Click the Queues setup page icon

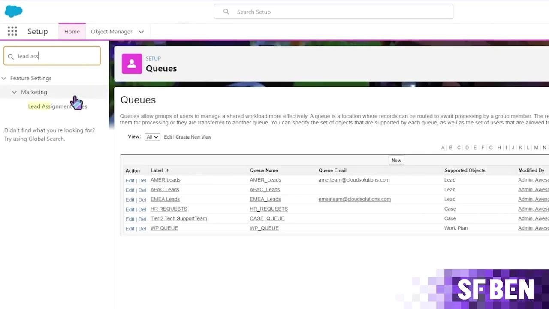132,64
